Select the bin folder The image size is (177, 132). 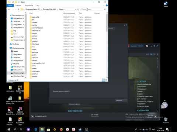(x=33, y=20)
